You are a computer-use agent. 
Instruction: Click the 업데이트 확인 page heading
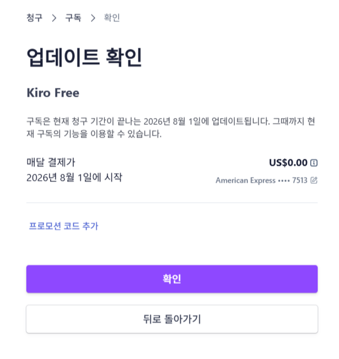click(84, 57)
